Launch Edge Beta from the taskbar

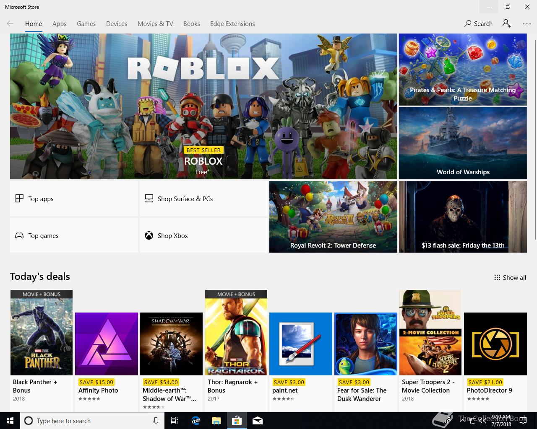click(196, 421)
